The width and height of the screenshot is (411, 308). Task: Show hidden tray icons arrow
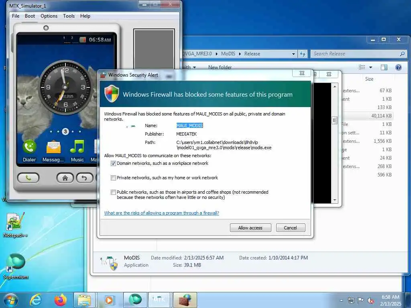[341, 300]
